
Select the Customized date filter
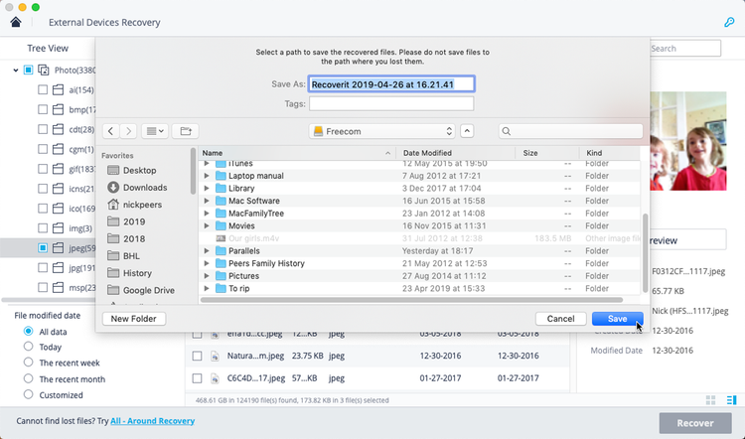(x=29, y=394)
